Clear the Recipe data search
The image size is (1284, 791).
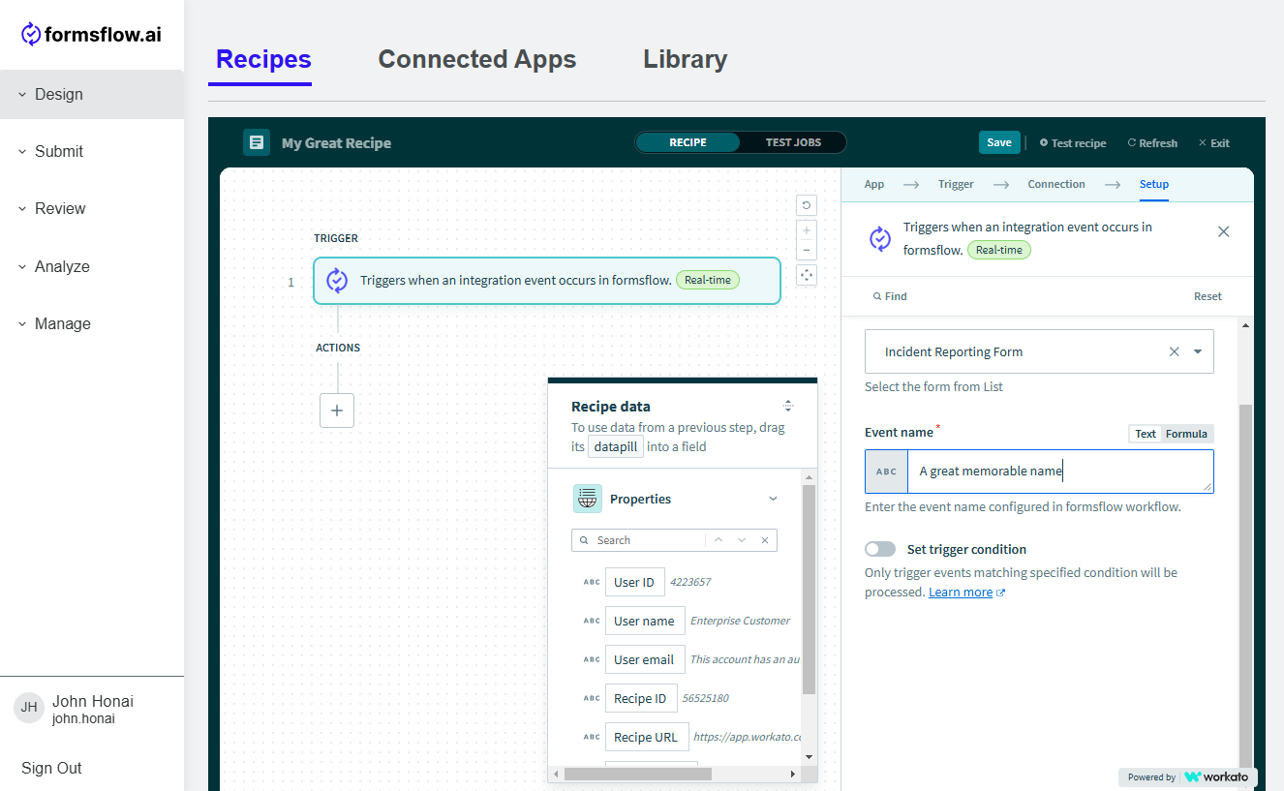765,540
